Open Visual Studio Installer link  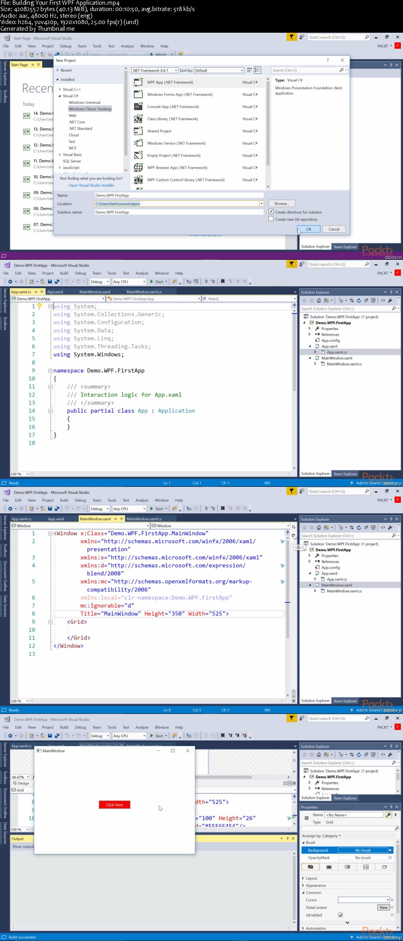pos(91,185)
